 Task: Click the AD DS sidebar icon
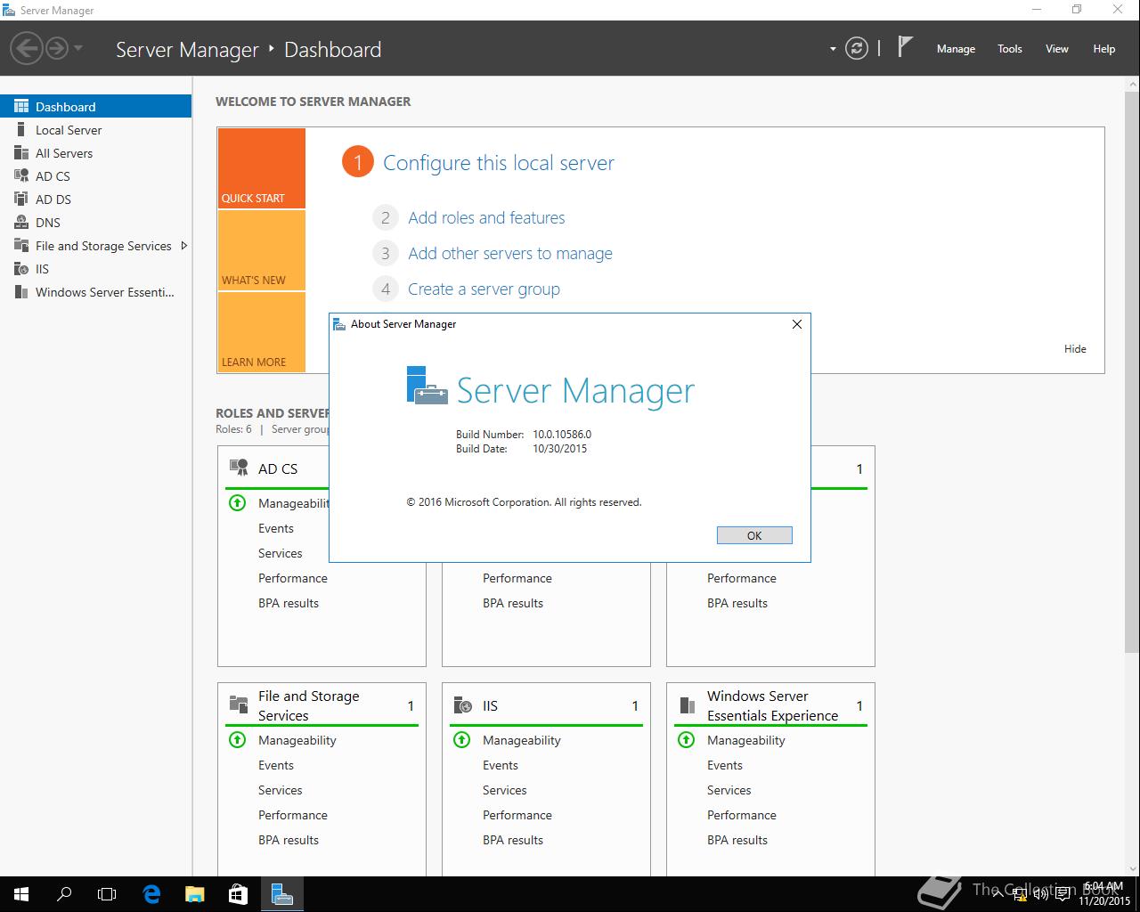pyautogui.click(x=21, y=199)
